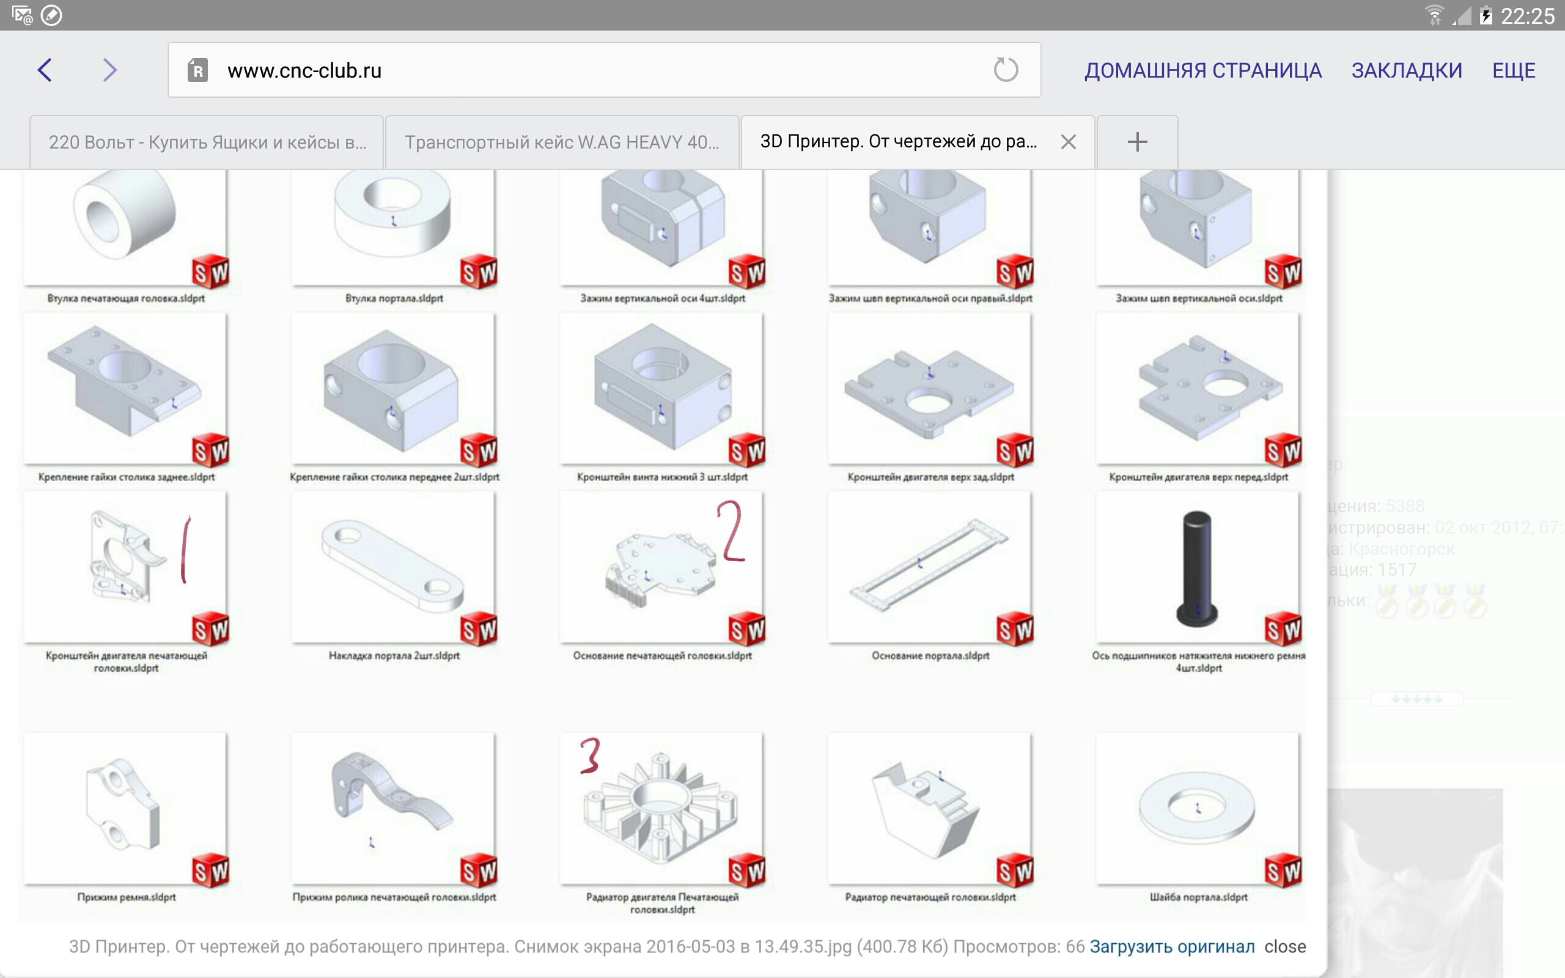Open the ЕЩЕ menu
The width and height of the screenshot is (1565, 978).
click(x=1513, y=70)
